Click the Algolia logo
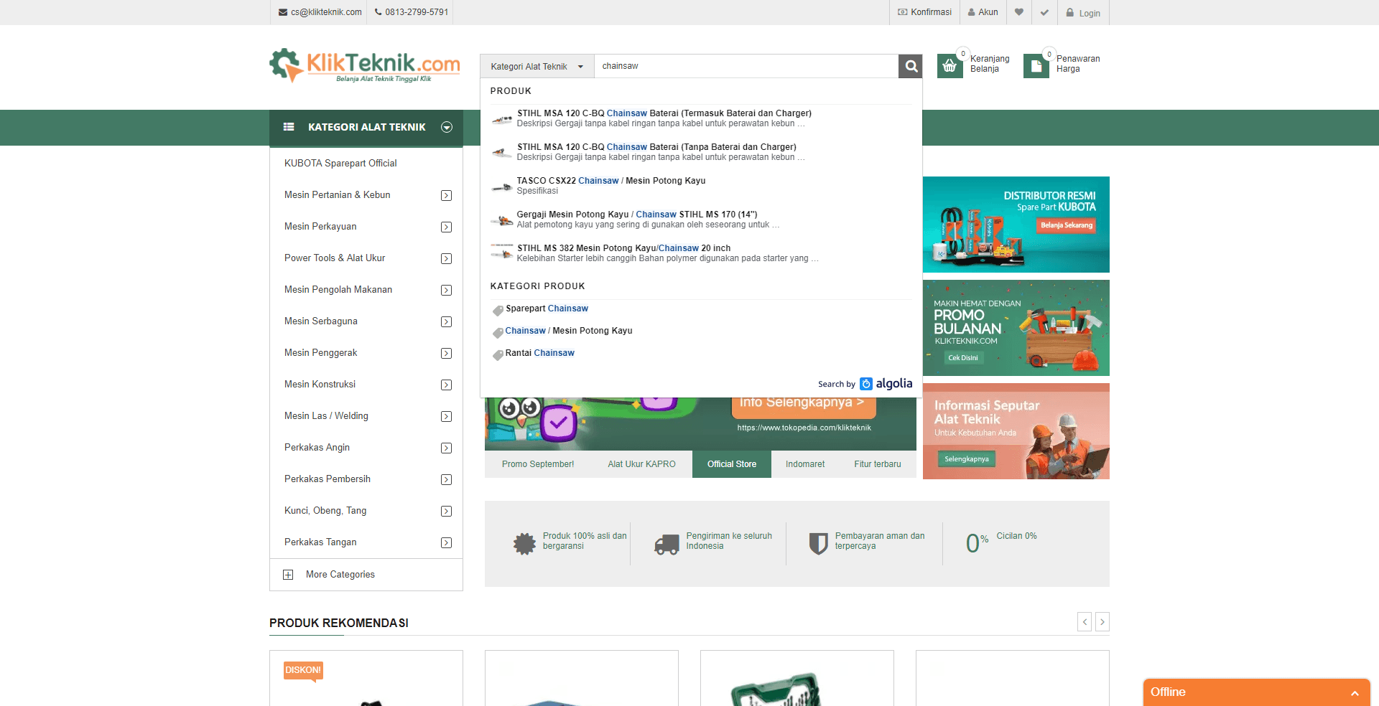 click(x=886, y=384)
